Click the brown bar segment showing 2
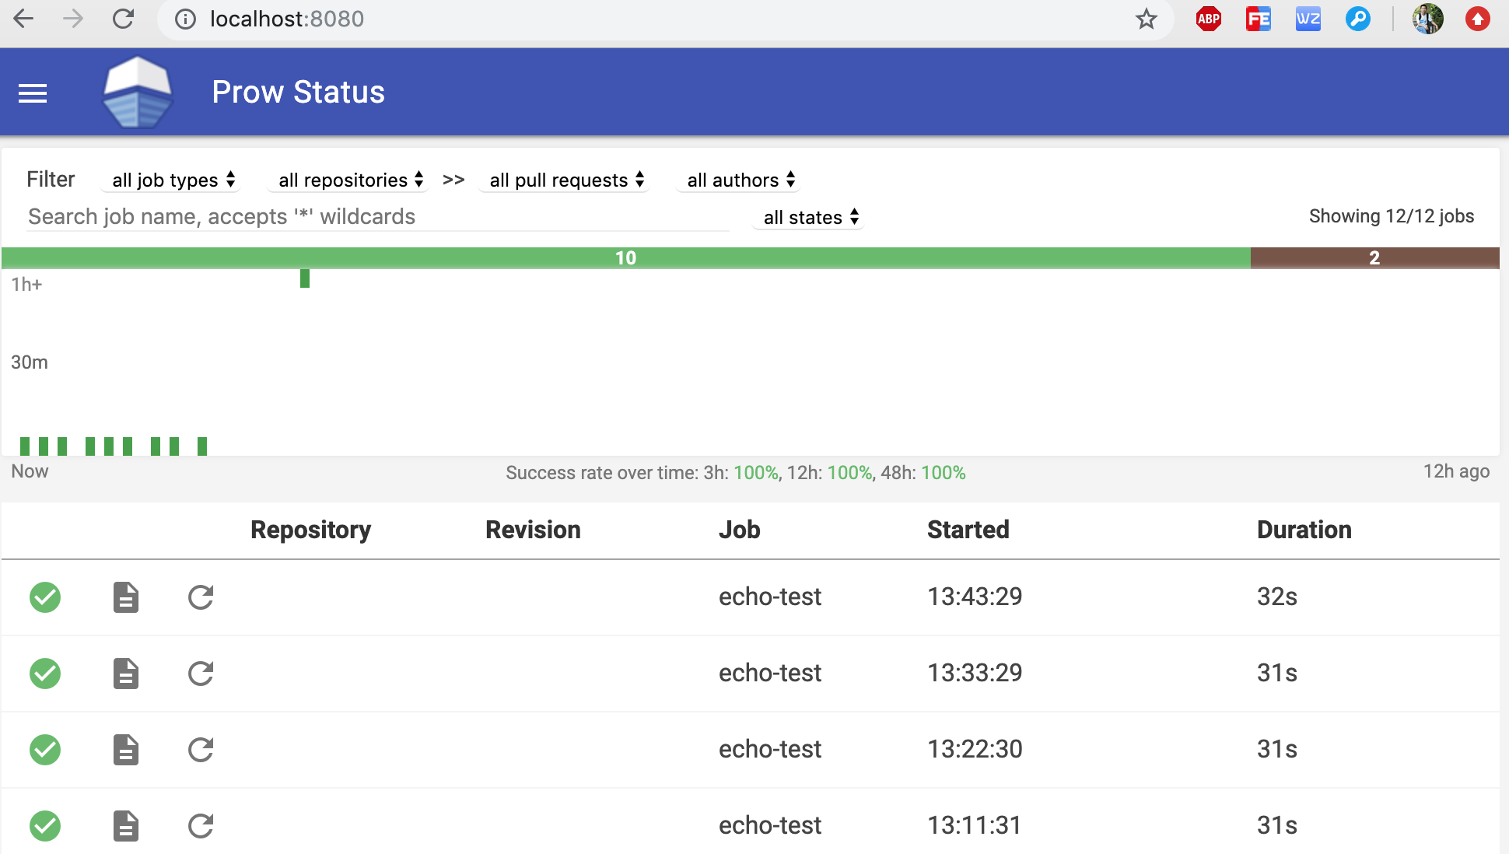This screenshot has height=854, width=1509. coord(1374,258)
